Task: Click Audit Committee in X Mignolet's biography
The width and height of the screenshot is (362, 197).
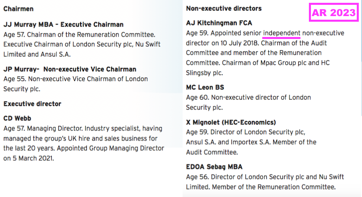Action: click(212, 152)
